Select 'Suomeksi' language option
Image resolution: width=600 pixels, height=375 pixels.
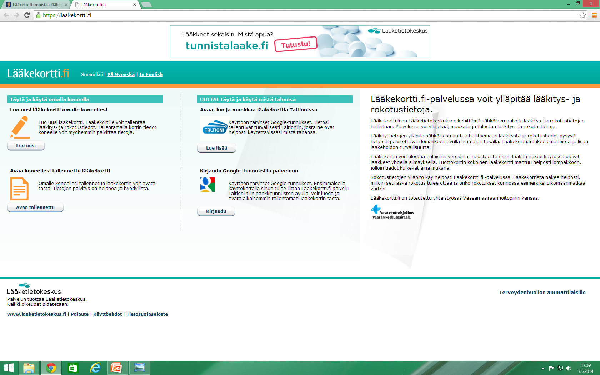(x=92, y=74)
